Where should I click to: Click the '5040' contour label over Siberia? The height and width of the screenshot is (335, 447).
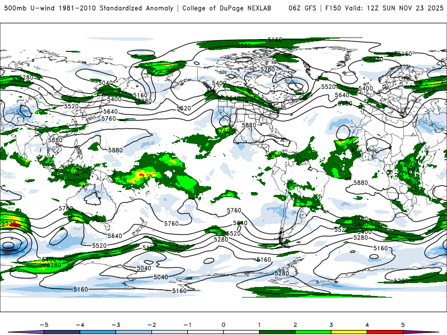(106, 83)
